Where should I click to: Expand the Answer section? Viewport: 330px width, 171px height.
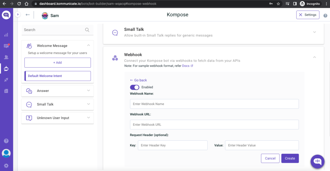89,91
